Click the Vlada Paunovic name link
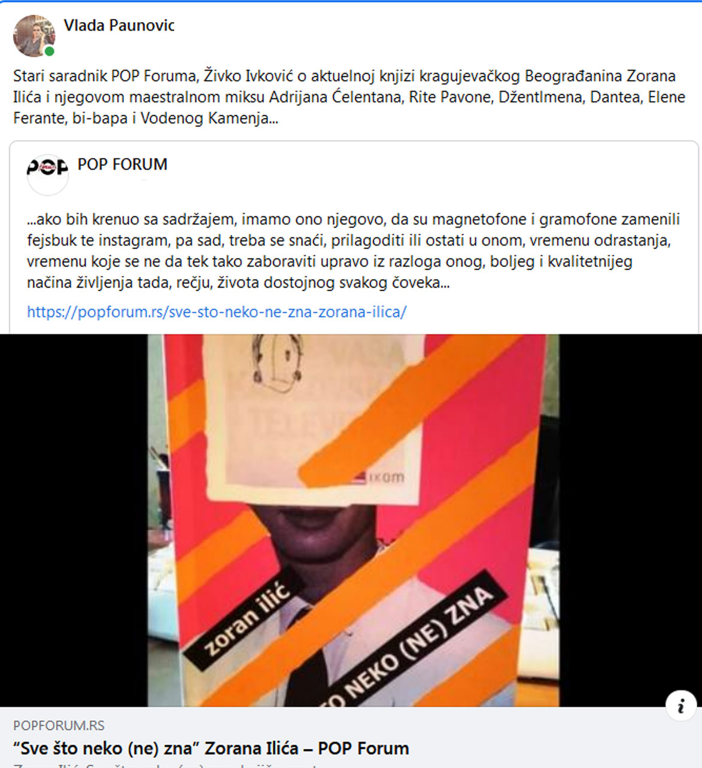 click(118, 25)
